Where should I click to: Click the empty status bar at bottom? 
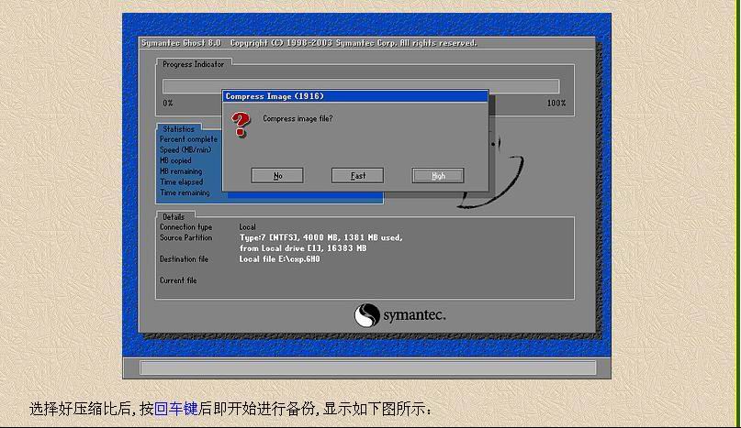(x=367, y=368)
